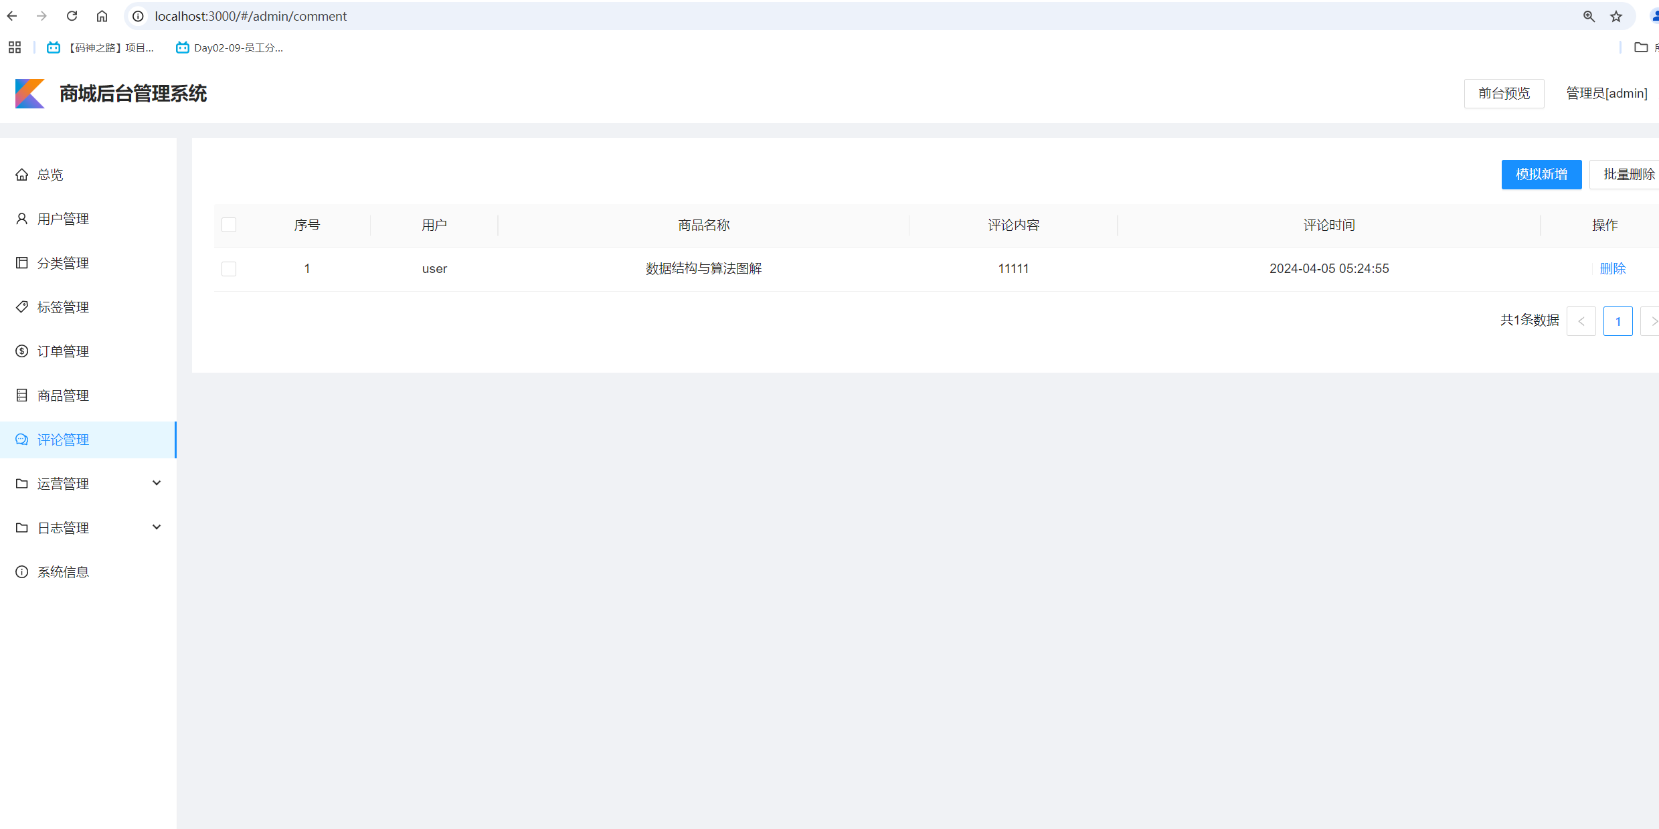Screen dimensions: 1659x829
Task: Click the home icon beside 总览
Action: [x=22, y=175]
